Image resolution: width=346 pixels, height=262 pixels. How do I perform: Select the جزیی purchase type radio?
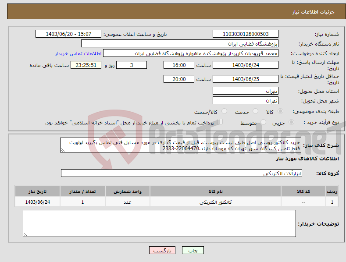pos(291,122)
